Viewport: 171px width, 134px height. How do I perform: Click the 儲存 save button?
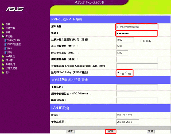(x=111, y=132)
